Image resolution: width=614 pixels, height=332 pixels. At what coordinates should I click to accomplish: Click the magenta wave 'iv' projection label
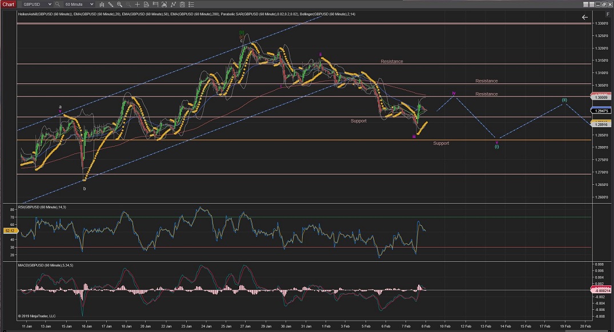point(454,94)
